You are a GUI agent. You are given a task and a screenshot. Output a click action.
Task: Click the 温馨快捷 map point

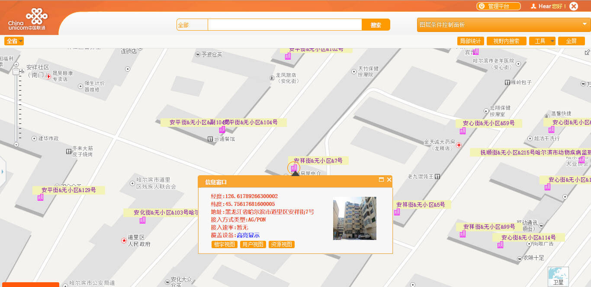[547, 117]
